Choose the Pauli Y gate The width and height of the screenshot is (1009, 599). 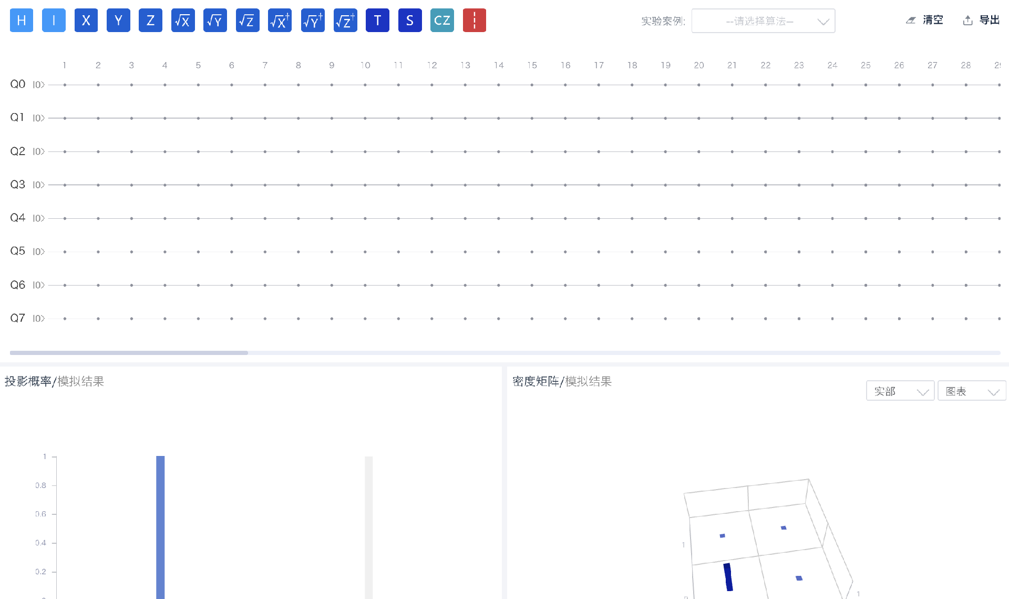118,21
